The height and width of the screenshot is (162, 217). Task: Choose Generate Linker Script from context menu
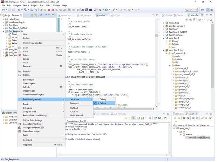pos(33,124)
